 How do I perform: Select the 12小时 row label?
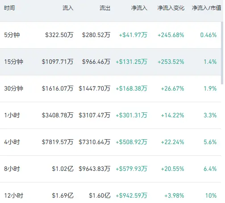pos(13,195)
